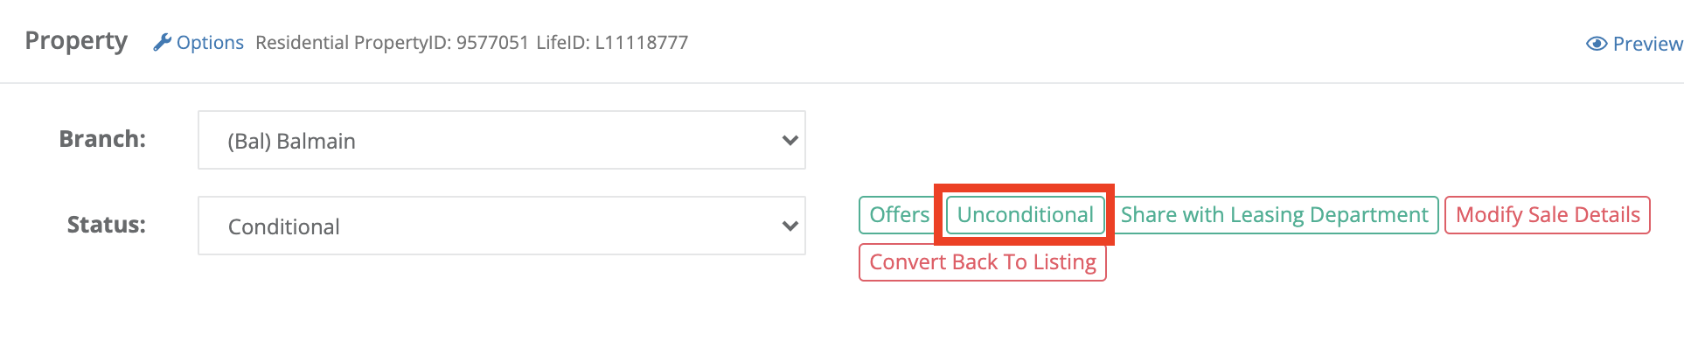Open the Status combo box
Image resolution: width=1684 pixels, height=341 pixels.
point(502,226)
